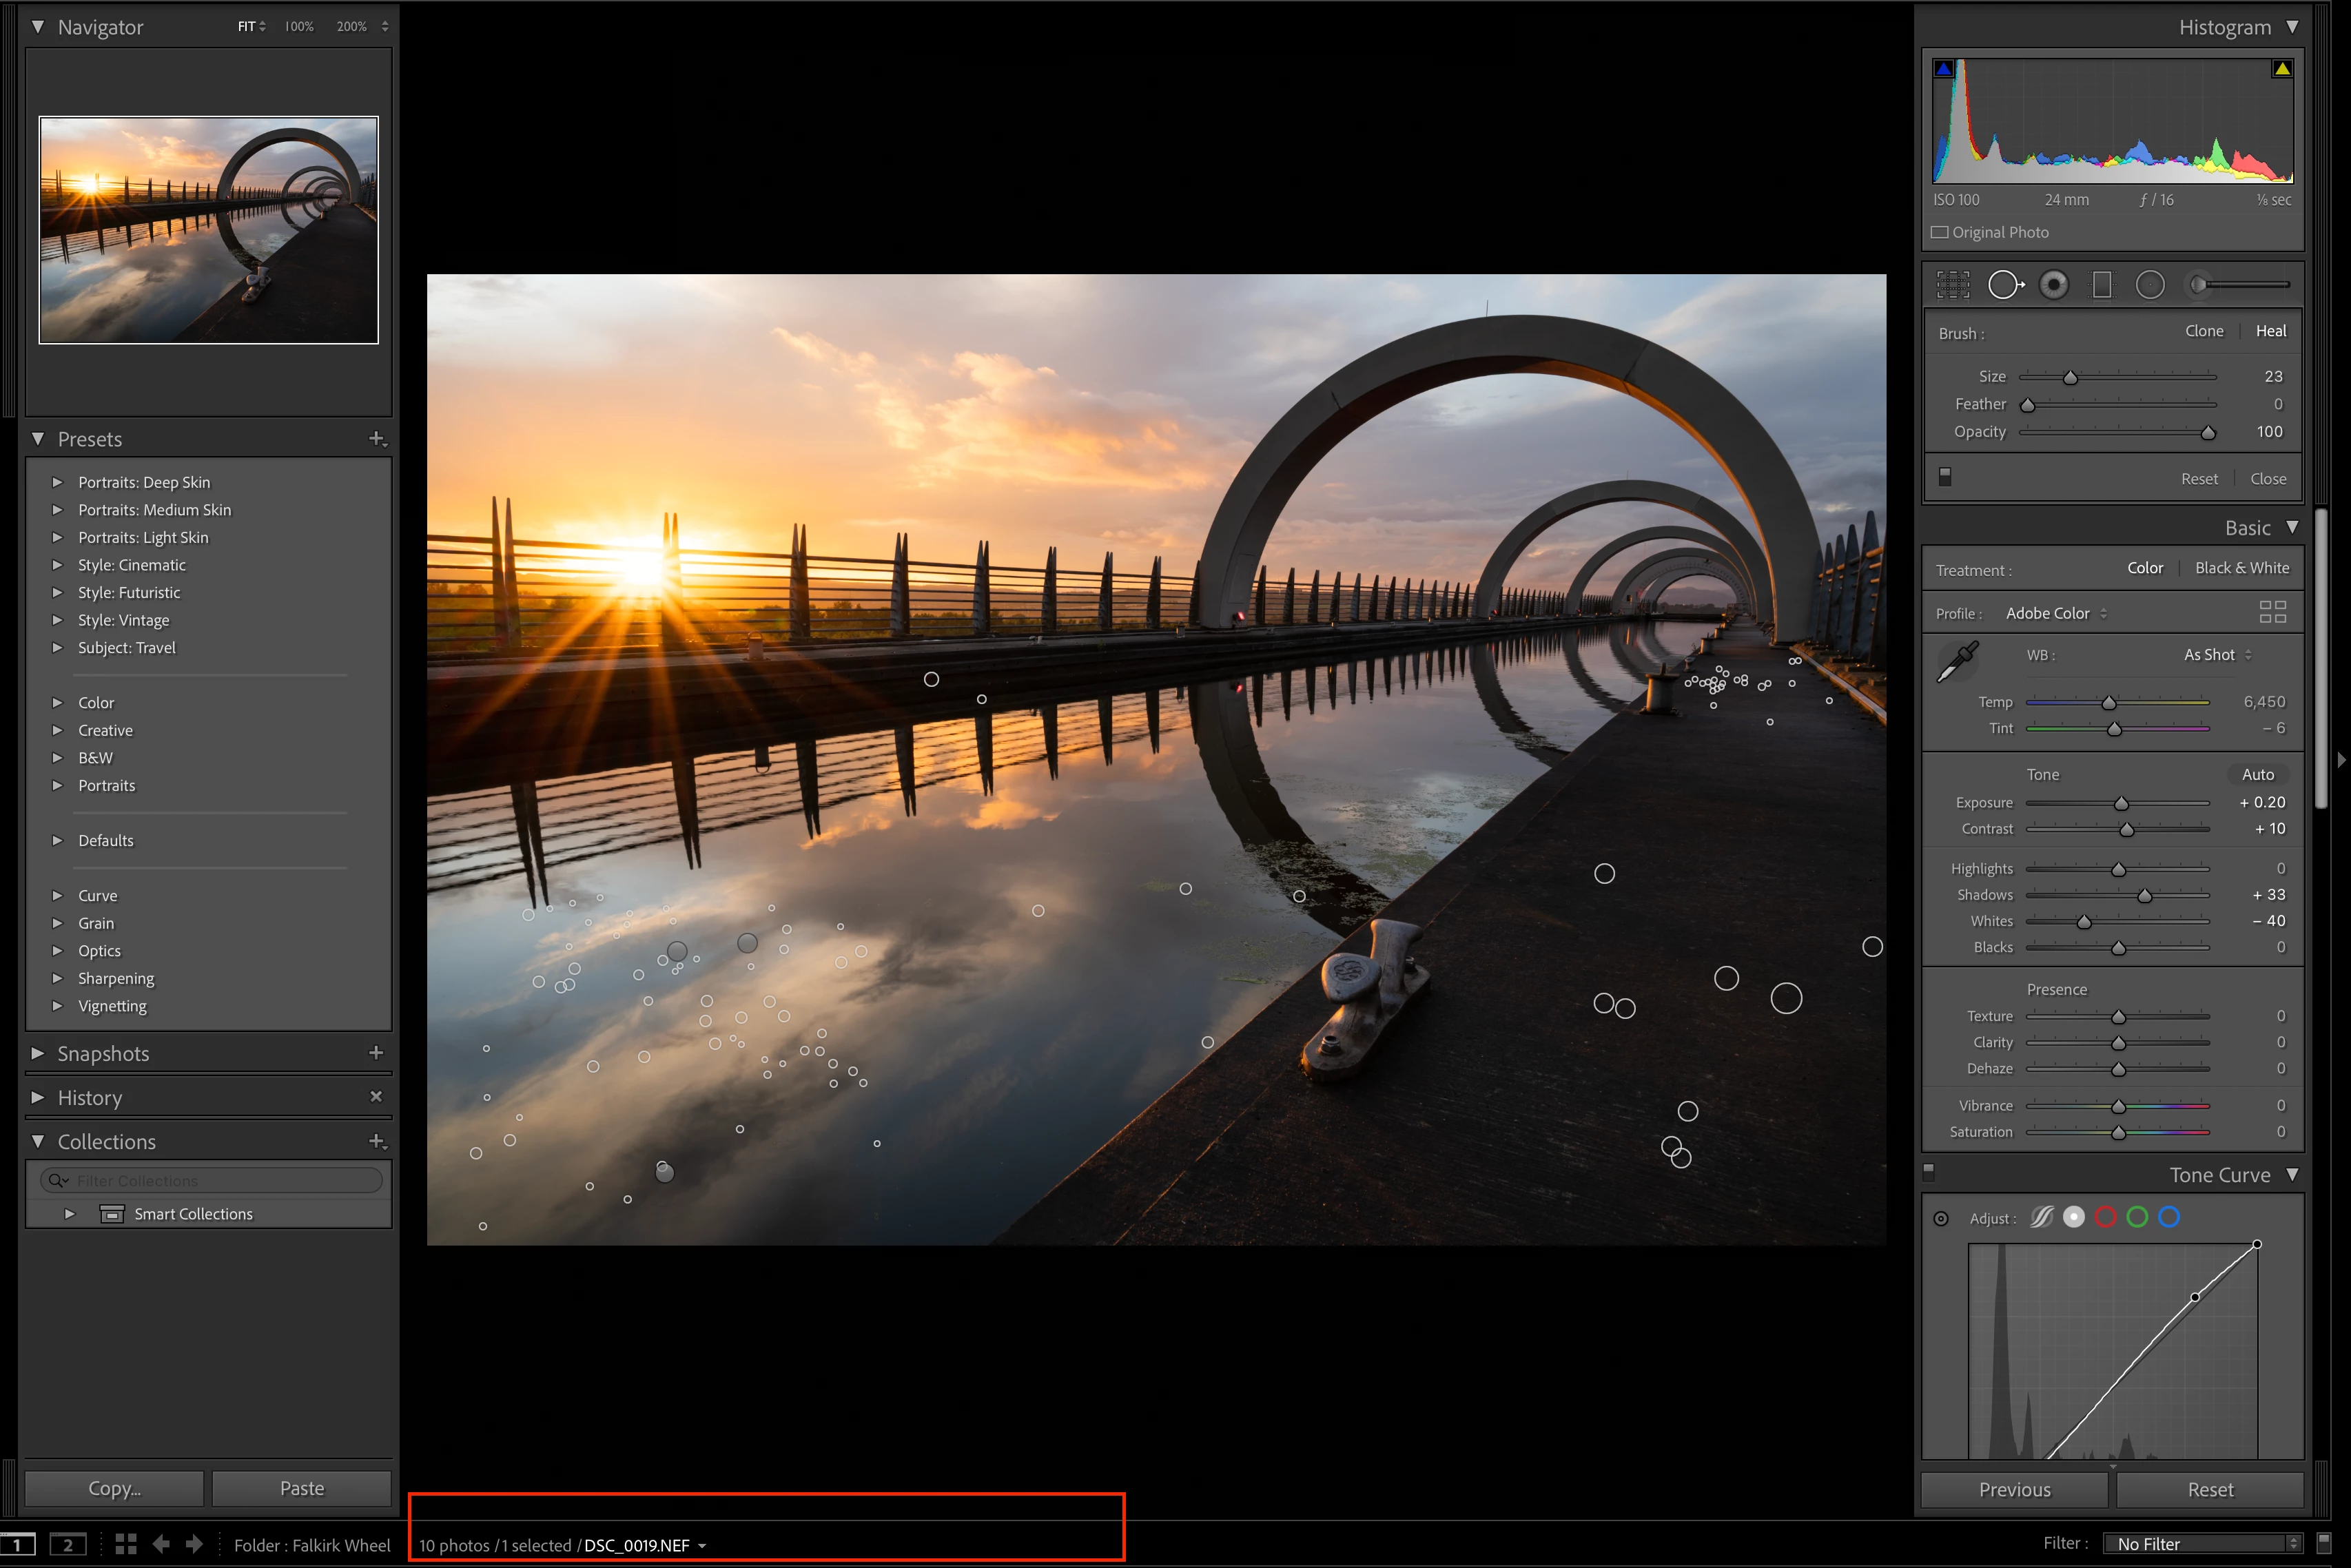This screenshot has width=2351, height=1568.
Task: Select the Radial Filter tool icon
Action: pyautogui.click(x=2149, y=285)
